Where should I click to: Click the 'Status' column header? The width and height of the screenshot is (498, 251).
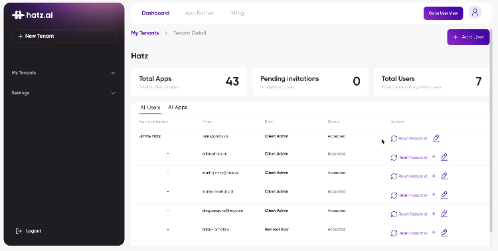(x=333, y=122)
